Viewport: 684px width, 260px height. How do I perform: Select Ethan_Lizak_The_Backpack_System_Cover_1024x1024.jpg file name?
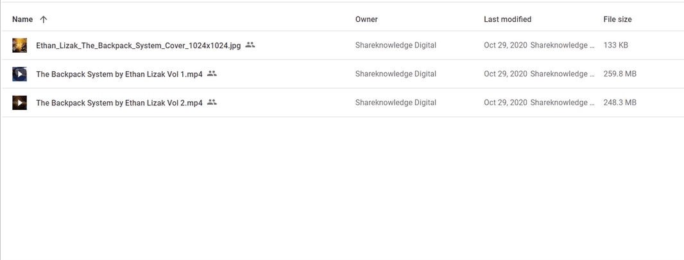pos(139,46)
